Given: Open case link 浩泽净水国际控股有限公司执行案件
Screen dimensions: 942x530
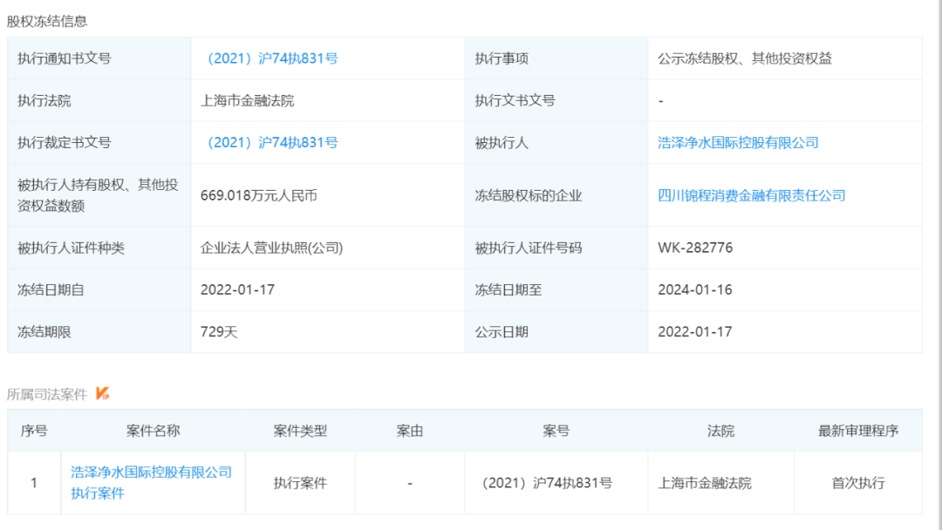Looking at the screenshot, I should [152, 483].
